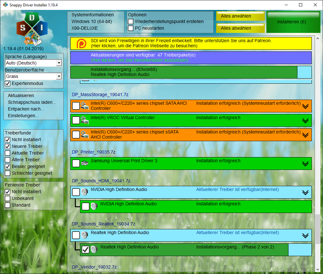Viewport: 323px width, 274px height.
Task: Select Schnappschuss laden... in side menu
Action: click(x=32, y=102)
